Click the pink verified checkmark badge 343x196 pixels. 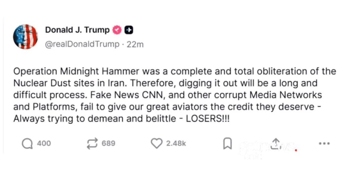[x=117, y=30]
